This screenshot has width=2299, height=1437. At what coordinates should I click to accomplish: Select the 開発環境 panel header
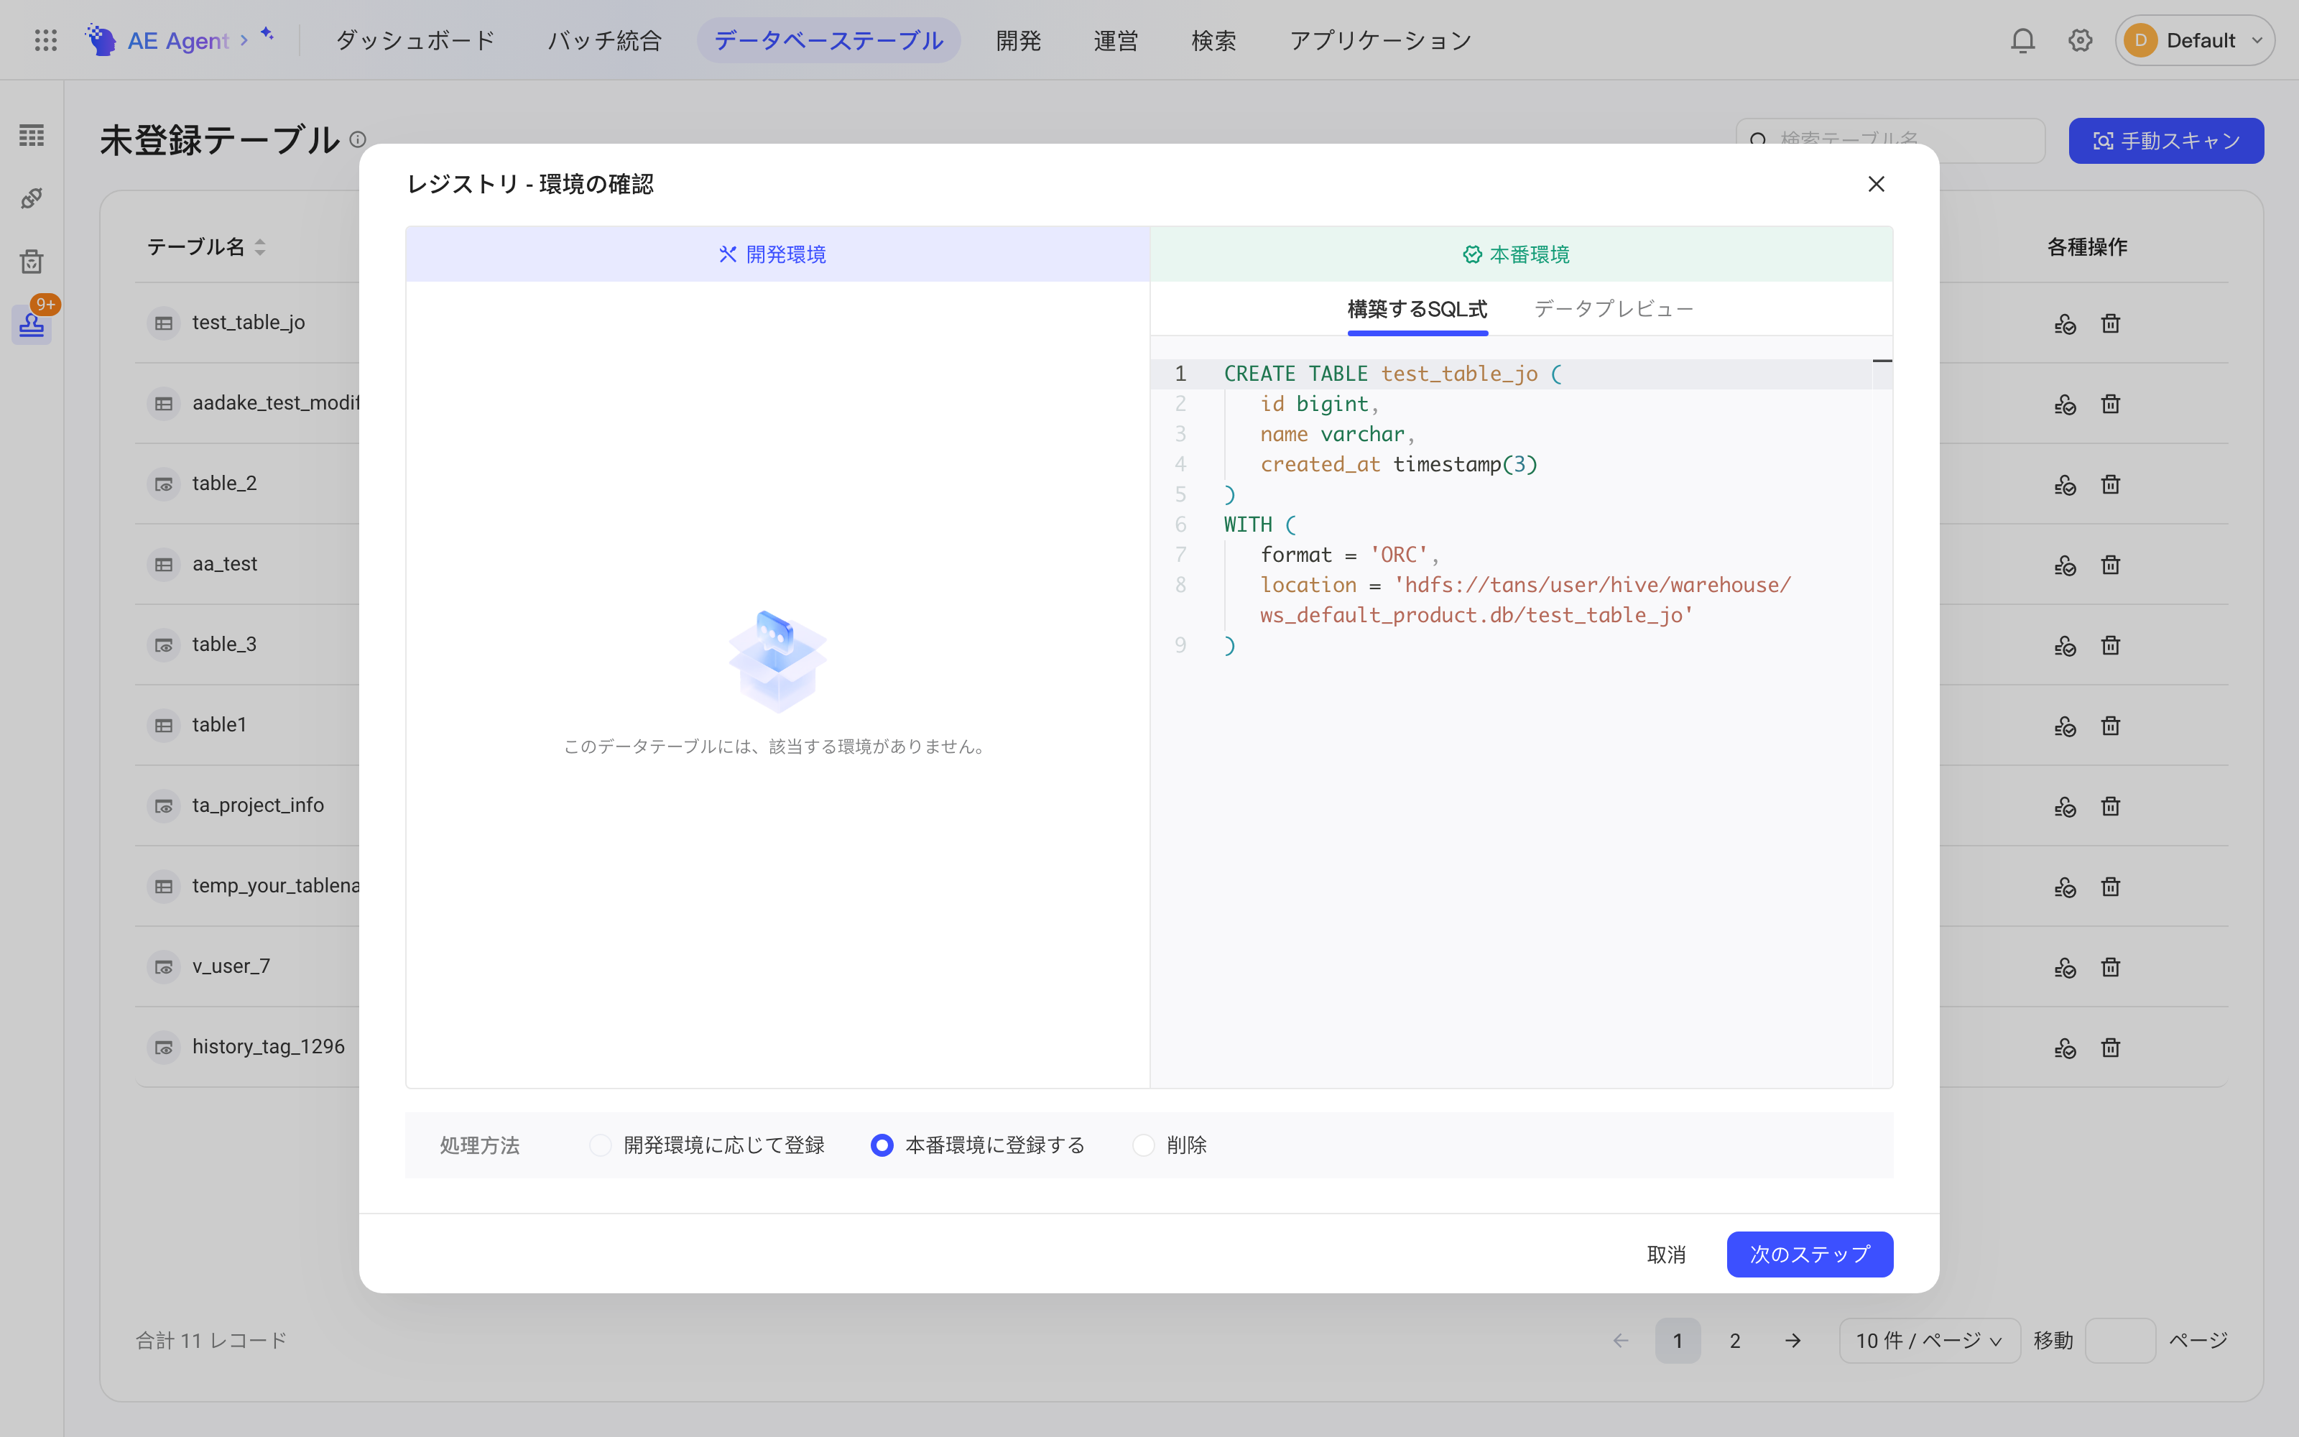tap(777, 254)
